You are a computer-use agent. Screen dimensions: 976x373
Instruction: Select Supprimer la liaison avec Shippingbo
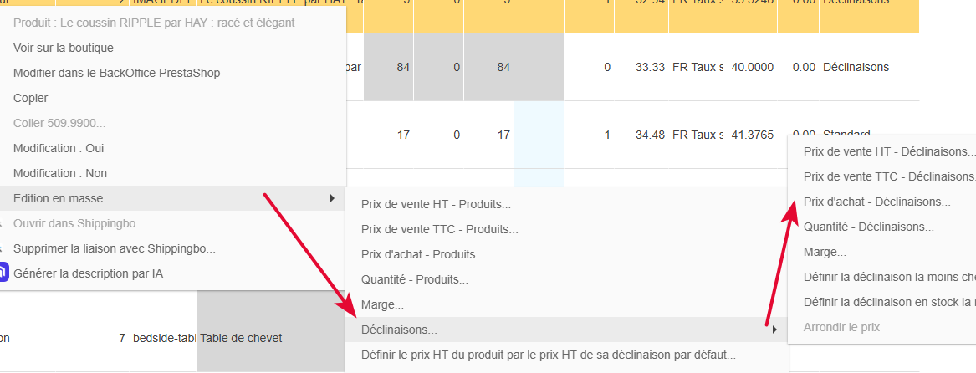point(115,248)
